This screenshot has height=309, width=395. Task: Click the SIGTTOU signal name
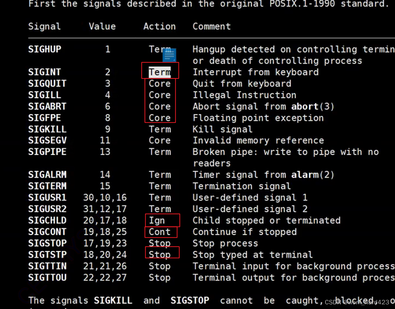47,277
